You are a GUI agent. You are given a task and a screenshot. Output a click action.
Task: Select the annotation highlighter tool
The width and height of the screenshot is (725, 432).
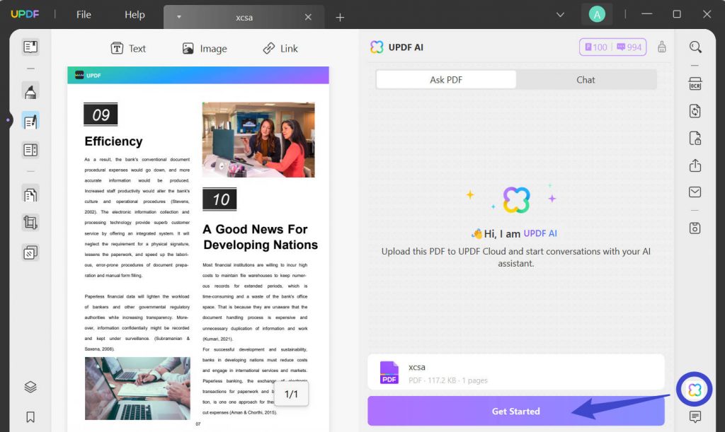(29, 92)
